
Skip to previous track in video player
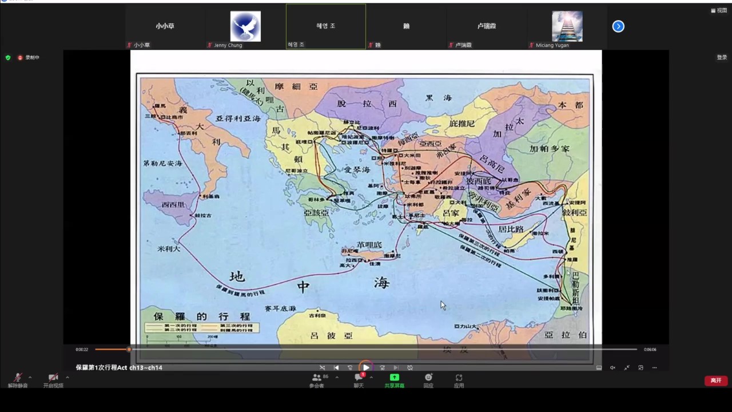pos(336,367)
